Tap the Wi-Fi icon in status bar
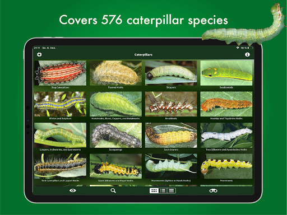Screen dimensions: 287x215 (x=238, y=48)
